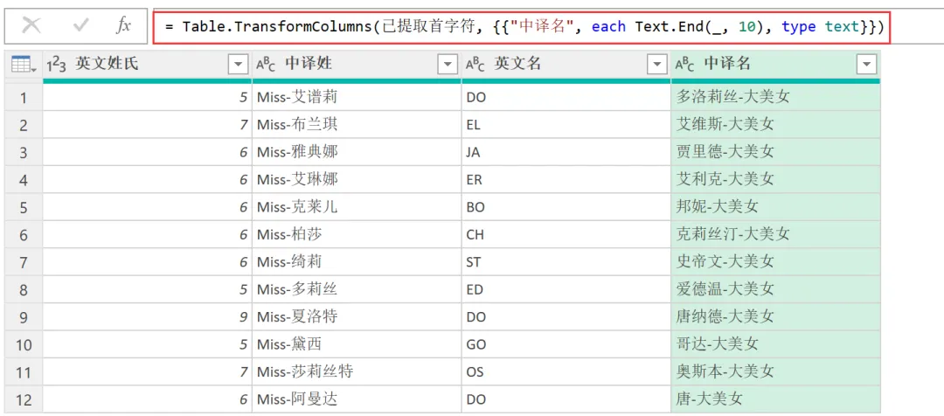Click cell Miss-艾琳娜
Viewport: 944px width, 416px height.
pos(357,179)
